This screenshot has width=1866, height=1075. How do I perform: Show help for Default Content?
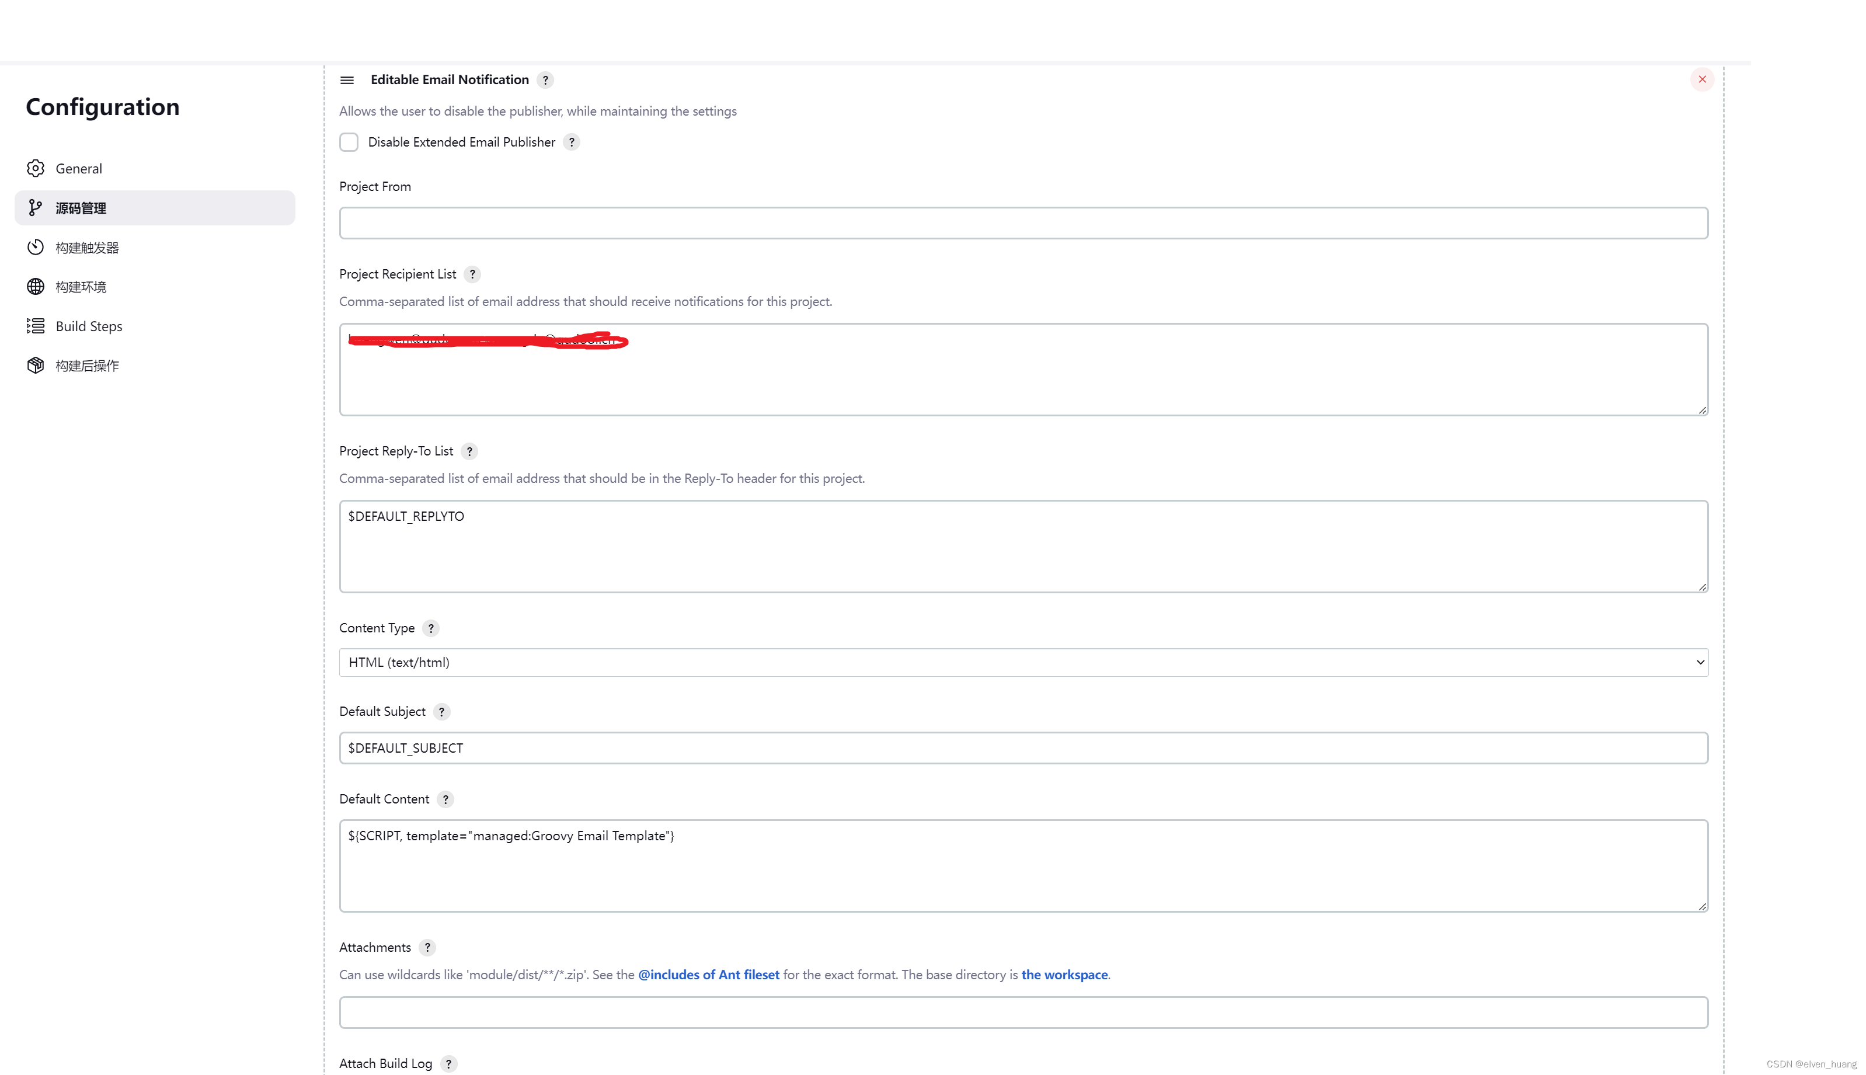click(445, 799)
